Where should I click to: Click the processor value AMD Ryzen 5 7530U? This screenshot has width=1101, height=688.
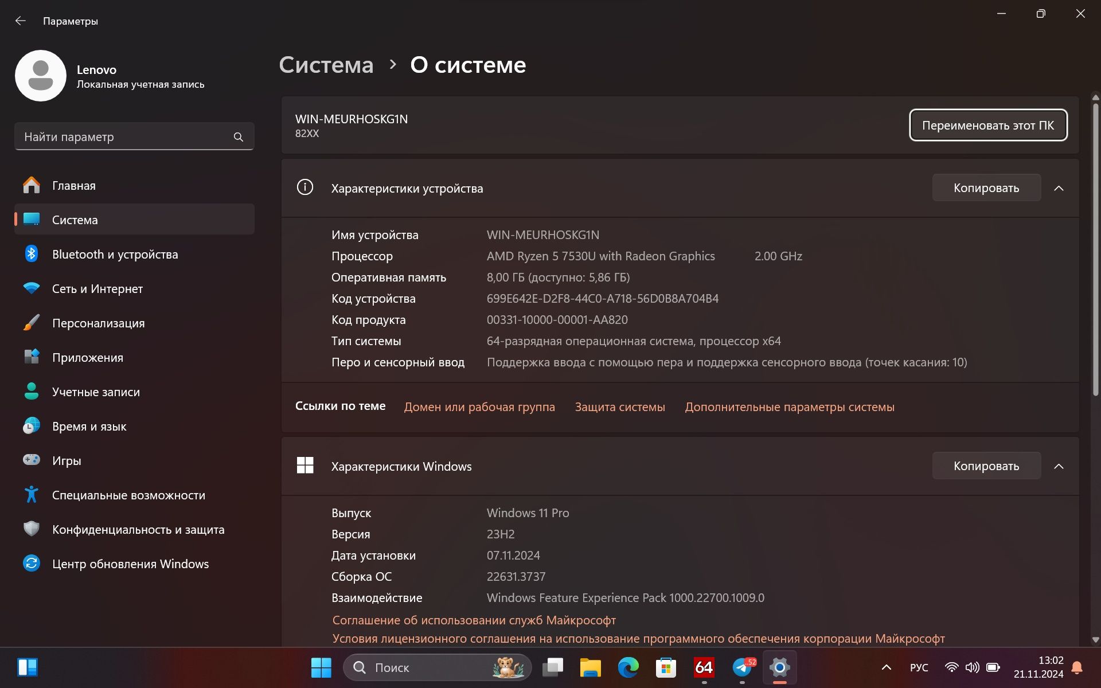pos(601,256)
